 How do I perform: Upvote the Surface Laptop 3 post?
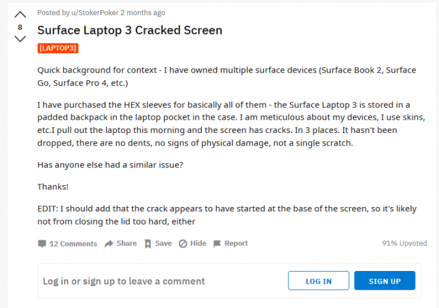(x=20, y=14)
